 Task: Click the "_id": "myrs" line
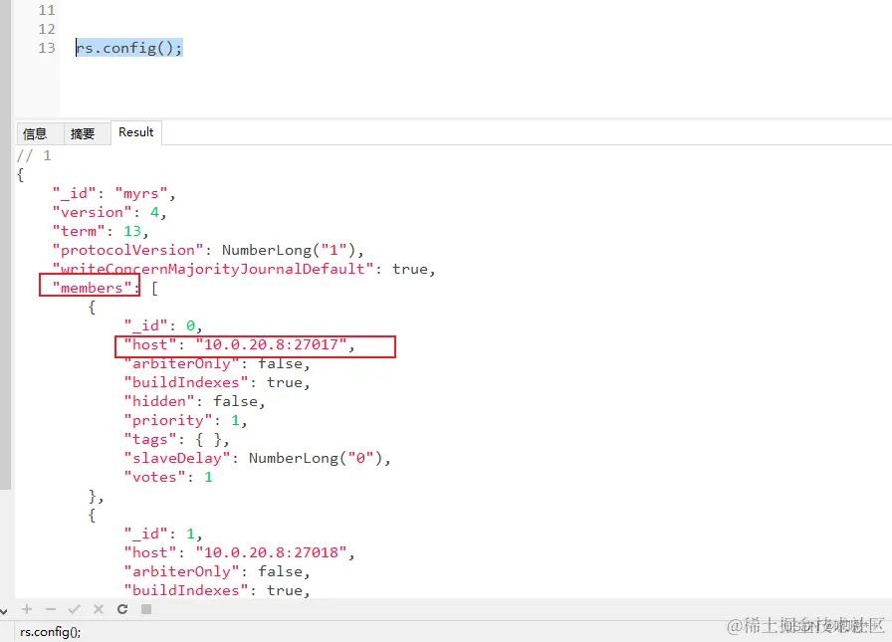tap(113, 193)
